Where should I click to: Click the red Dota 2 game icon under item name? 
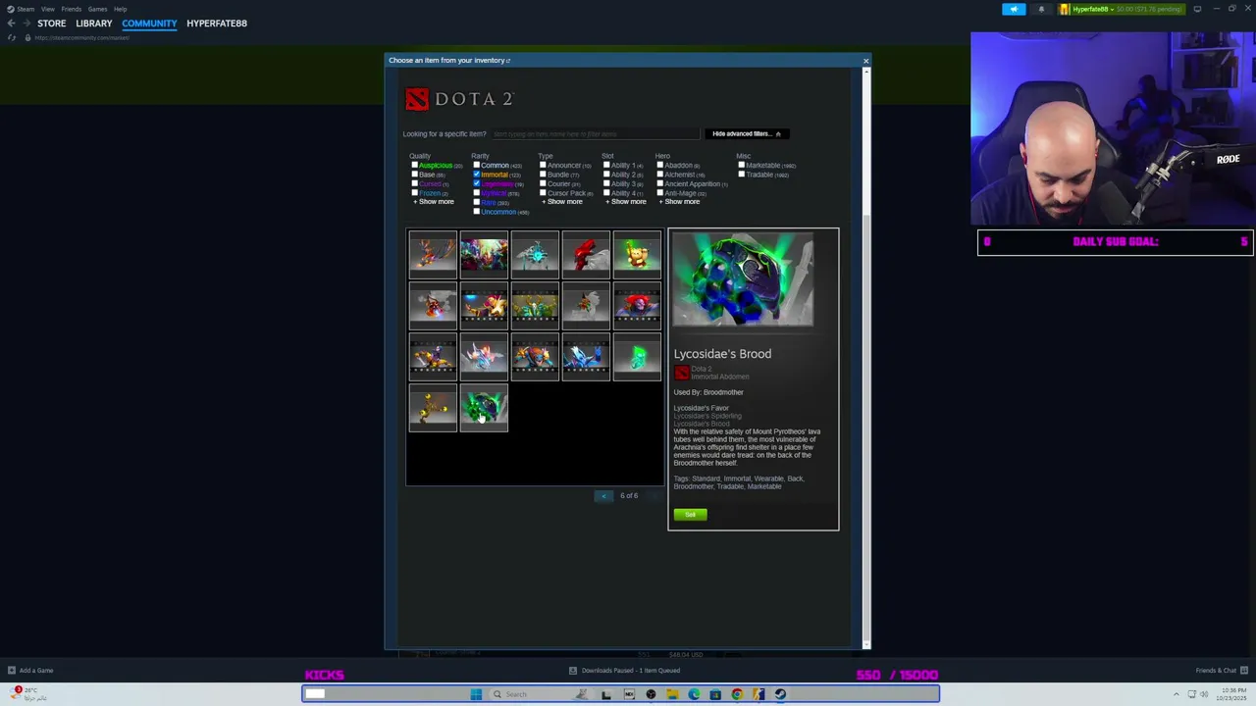[681, 373]
